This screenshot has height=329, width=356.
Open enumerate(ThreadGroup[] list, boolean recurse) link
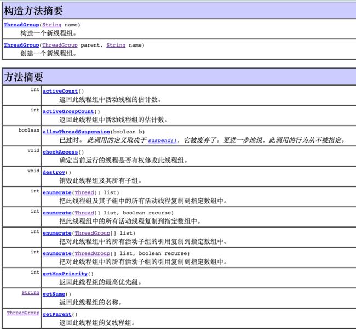point(57,253)
